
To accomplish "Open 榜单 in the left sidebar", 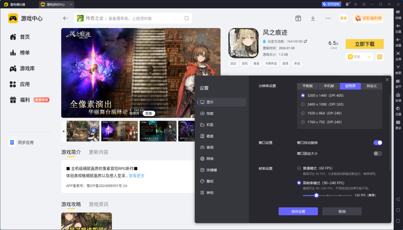I will (x=25, y=53).
